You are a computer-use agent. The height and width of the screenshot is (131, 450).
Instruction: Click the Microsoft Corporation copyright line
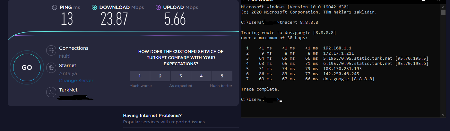(x=309, y=12)
